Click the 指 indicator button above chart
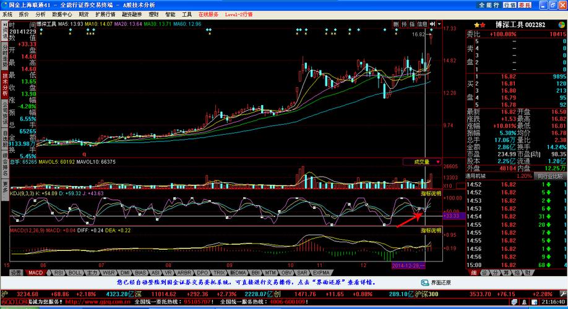This screenshot has height=309, width=568. point(412,24)
